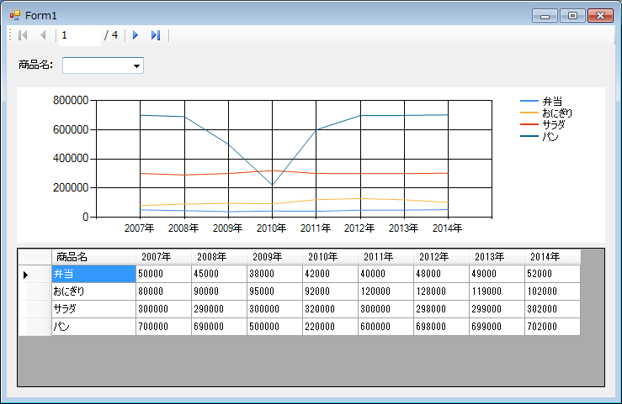Select the おにぎり product name cell
The width and height of the screenshot is (622, 404).
[x=93, y=291]
